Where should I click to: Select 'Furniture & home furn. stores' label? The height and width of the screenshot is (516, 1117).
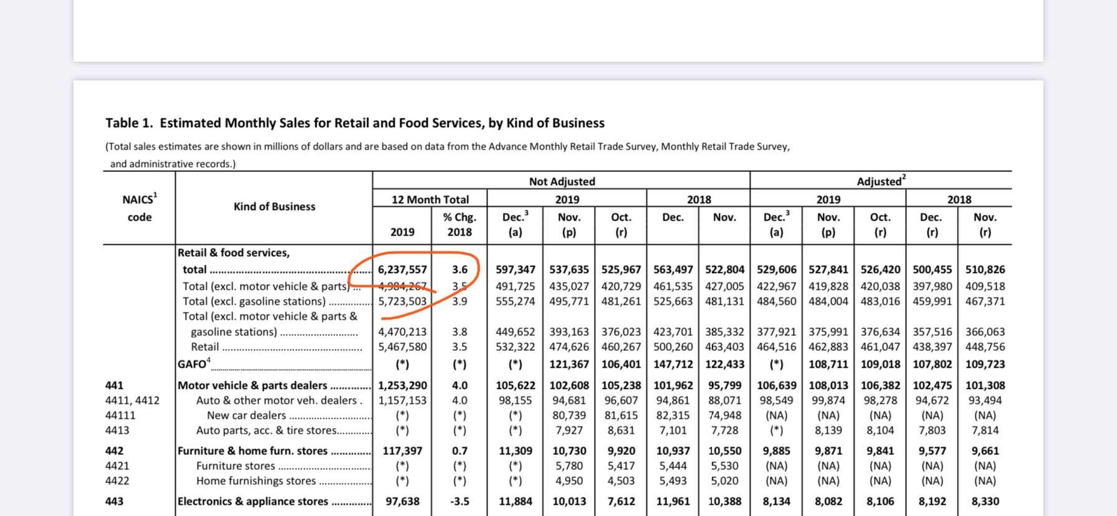(252, 451)
